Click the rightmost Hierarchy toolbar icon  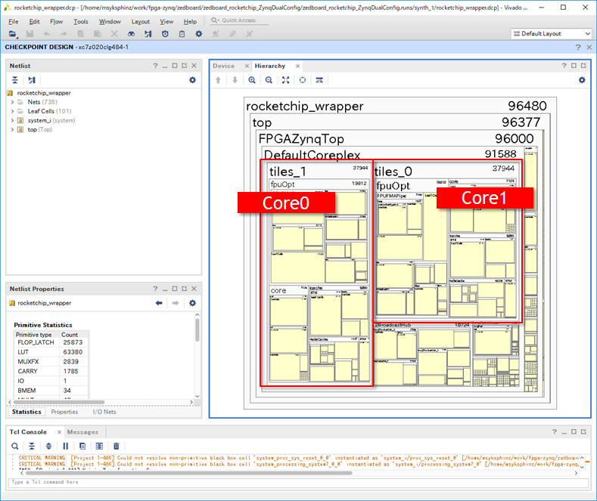tap(319, 80)
